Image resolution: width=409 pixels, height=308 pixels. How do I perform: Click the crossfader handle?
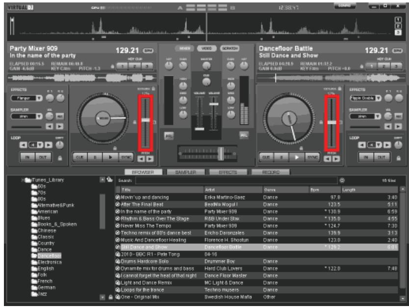[x=221, y=153]
